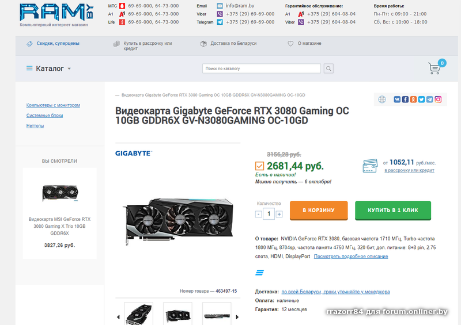Share via Odnoklassniki icon

(413, 100)
